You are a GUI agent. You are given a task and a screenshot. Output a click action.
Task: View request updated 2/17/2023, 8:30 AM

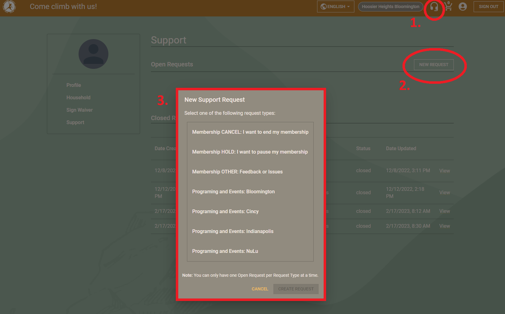(x=444, y=226)
